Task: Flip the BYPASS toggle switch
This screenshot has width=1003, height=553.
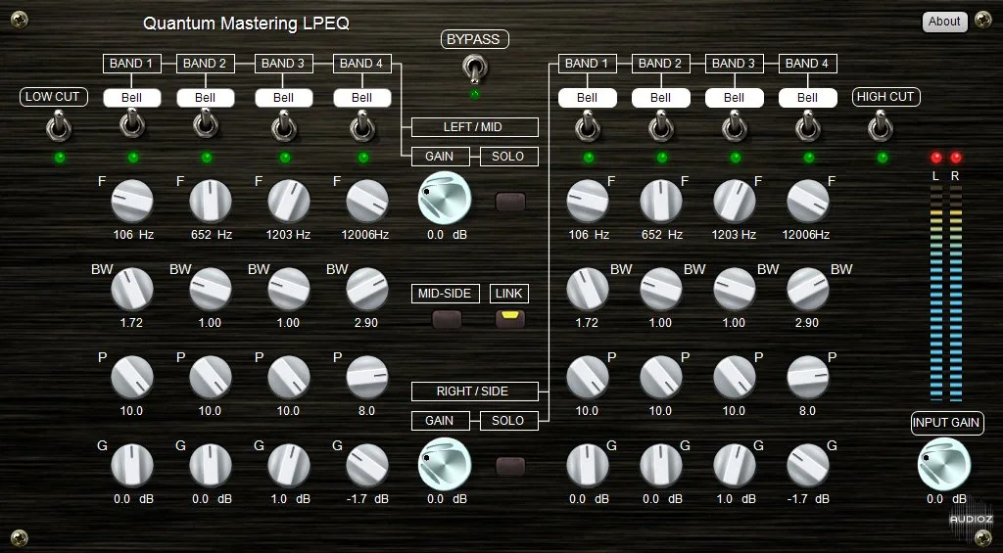Action: 475,69
